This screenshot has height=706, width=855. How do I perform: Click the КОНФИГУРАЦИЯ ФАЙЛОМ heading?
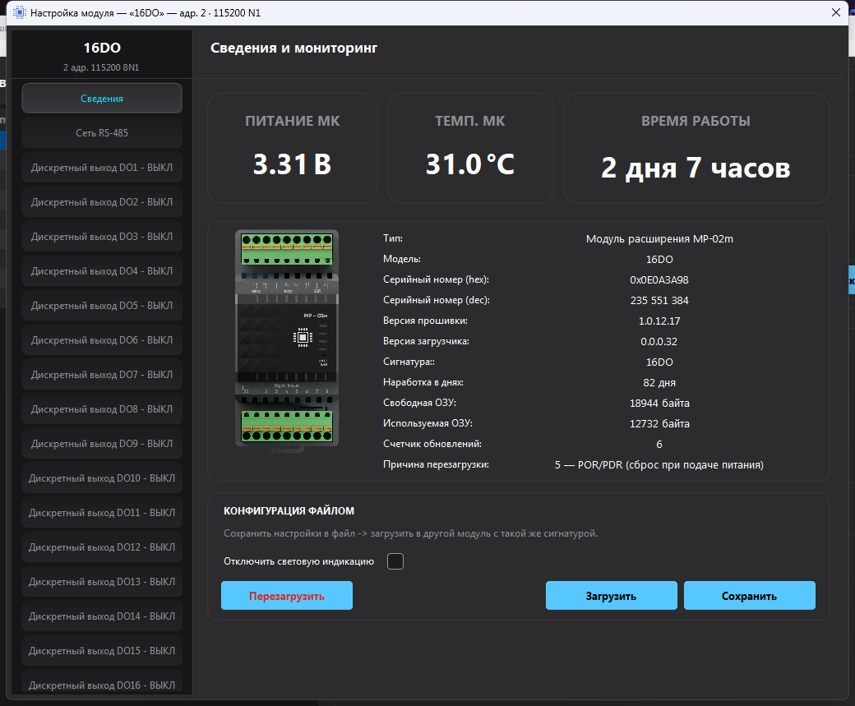289,511
